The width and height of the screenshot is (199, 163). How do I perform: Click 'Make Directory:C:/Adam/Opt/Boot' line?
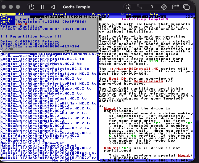[38, 146]
